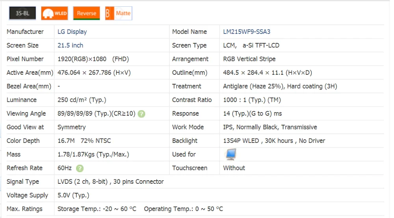Select the Touchscreen label

click(x=190, y=168)
